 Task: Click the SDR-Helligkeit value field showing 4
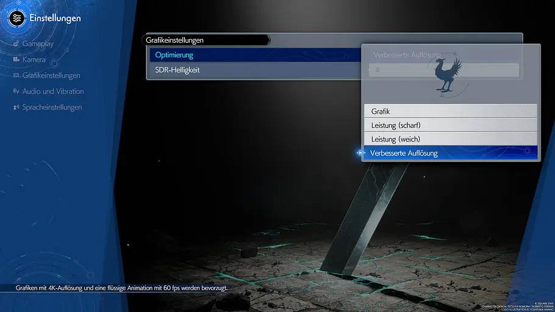(x=444, y=70)
